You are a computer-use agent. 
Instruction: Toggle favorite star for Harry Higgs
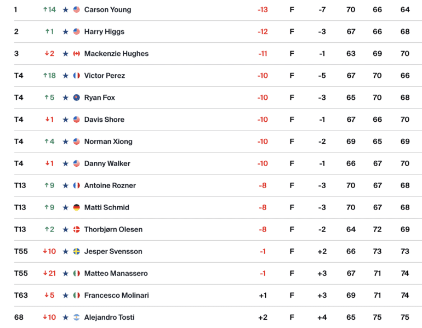click(x=65, y=32)
